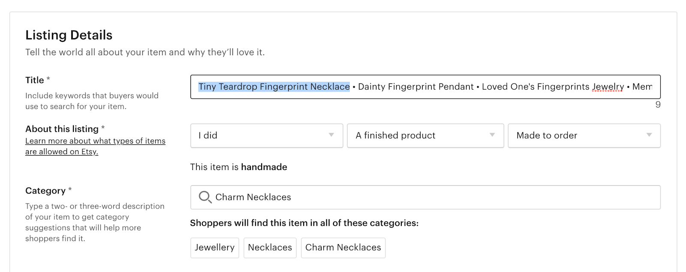Click the arrow icon on 'A finished product'
This screenshot has width=686, height=272.
[492, 135]
